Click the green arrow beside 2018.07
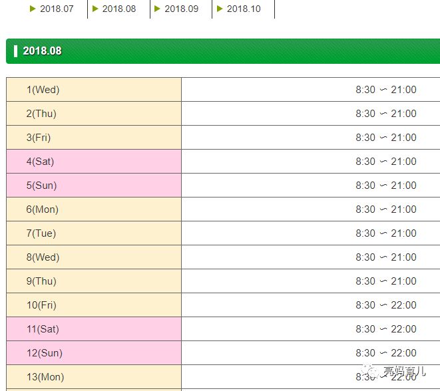 33,9
